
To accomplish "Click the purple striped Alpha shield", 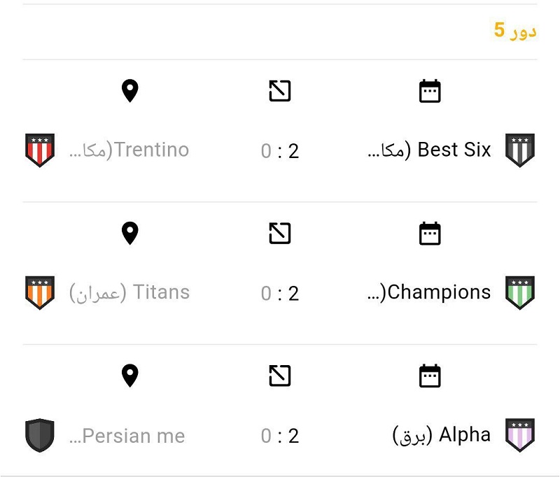I will (x=520, y=435).
